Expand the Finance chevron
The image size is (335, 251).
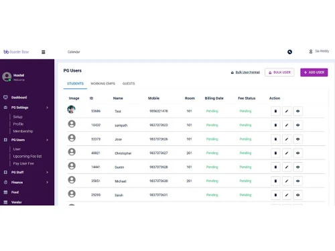pyautogui.click(x=47, y=182)
